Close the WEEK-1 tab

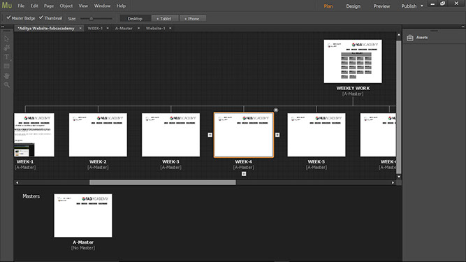pos(108,28)
